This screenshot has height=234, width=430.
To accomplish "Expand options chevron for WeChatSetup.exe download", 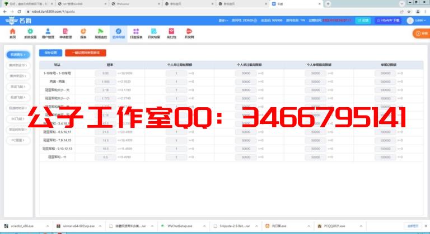I will click(x=204, y=226).
